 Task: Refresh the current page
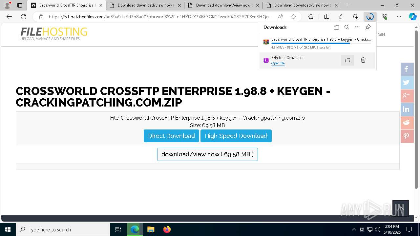(x=24, y=17)
